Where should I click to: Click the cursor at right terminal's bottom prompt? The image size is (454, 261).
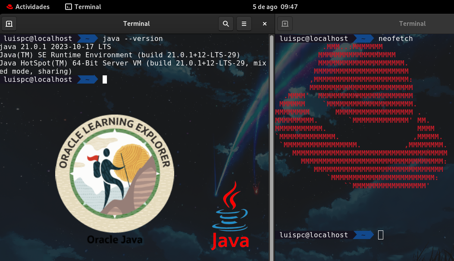point(381,235)
